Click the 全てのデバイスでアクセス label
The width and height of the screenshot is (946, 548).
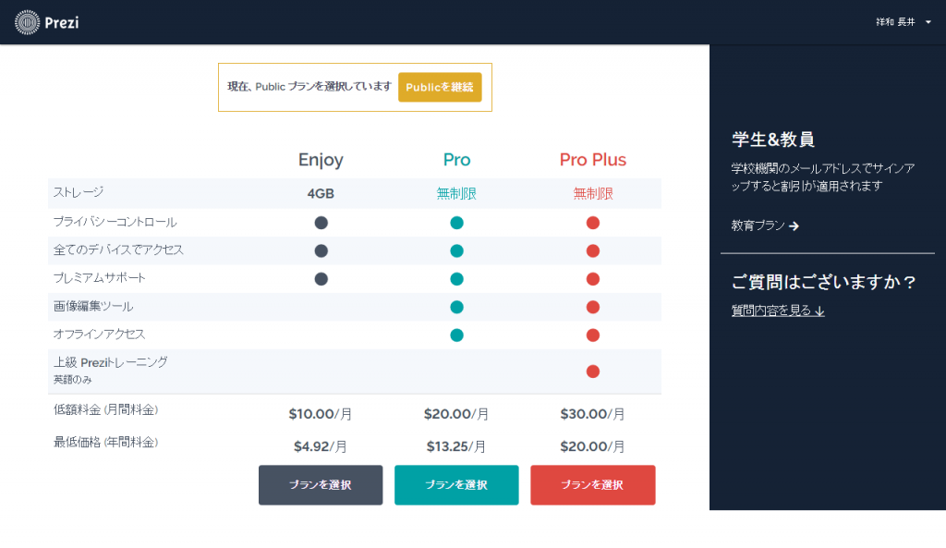pos(118,250)
